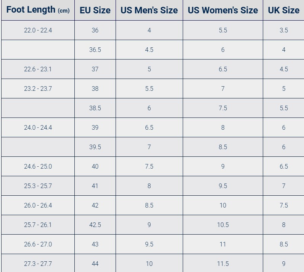The image size is (304, 272).
Task: Select the US Men's Size header
Action: [x=149, y=10]
